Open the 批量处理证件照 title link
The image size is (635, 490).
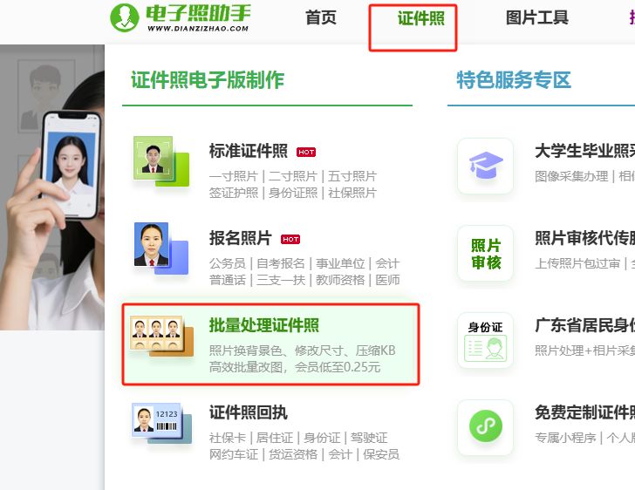264,325
